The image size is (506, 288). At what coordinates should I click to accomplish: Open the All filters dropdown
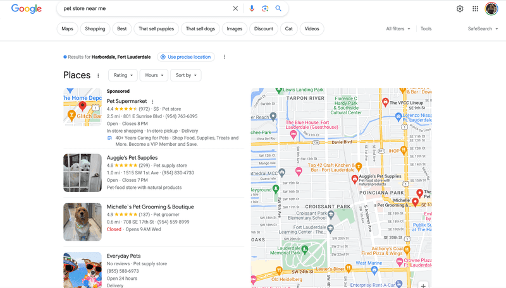point(398,28)
